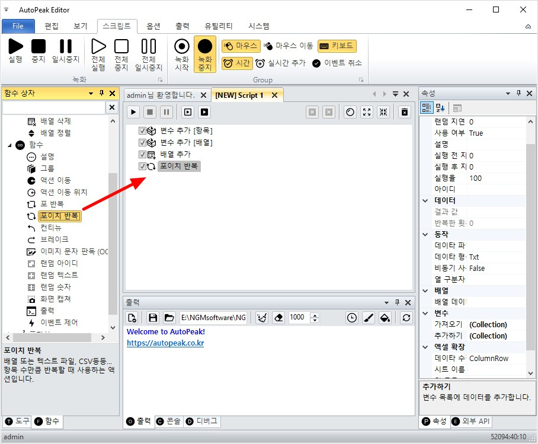Open the autopeak.co.kr link
Screen dimensions: 538x444
pyautogui.click(x=165, y=343)
